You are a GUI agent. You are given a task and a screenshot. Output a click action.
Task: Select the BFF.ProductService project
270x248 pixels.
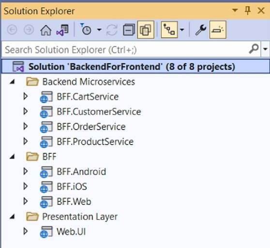tap(95, 142)
